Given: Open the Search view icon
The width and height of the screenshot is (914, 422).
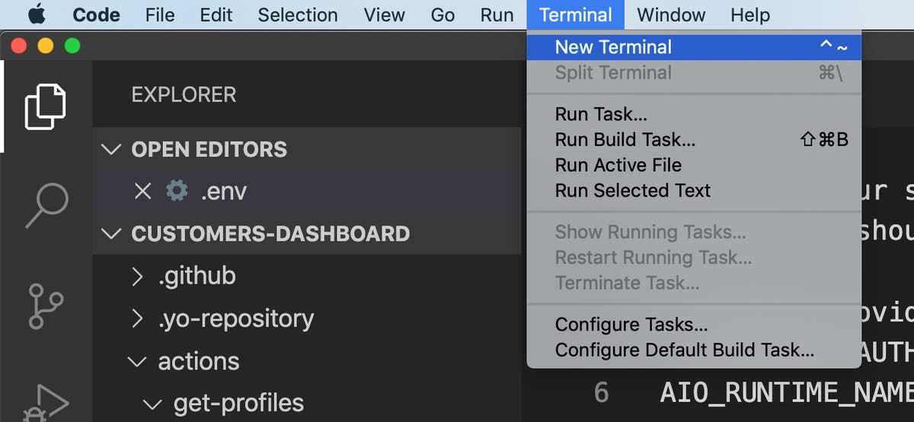Looking at the screenshot, I should [x=47, y=204].
